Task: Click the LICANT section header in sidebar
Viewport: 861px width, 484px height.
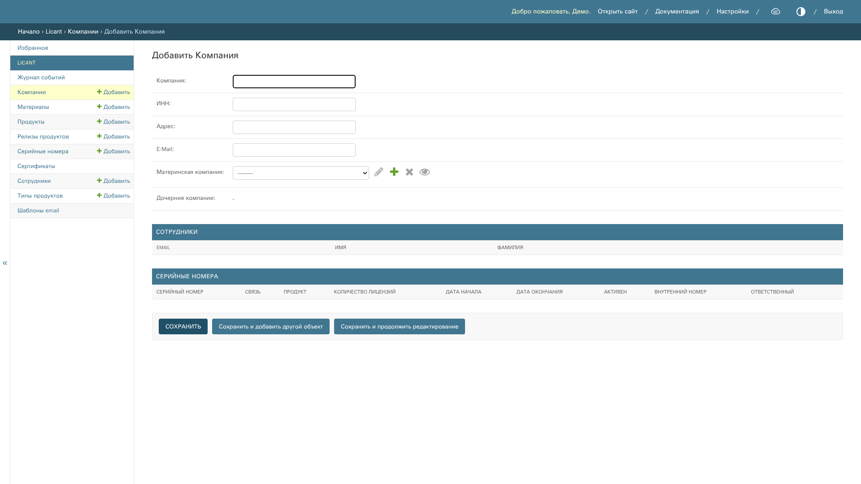Action: tap(72, 63)
